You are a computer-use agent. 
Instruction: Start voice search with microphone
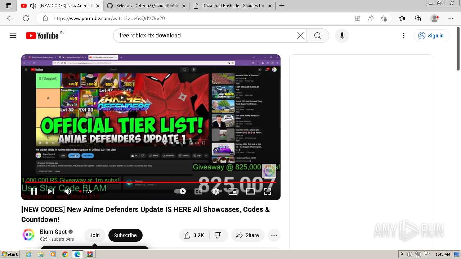coord(342,35)
